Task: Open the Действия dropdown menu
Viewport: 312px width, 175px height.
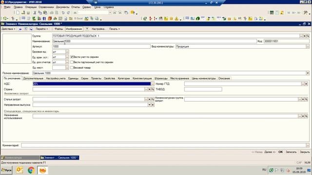Action: tap(8, 29)
